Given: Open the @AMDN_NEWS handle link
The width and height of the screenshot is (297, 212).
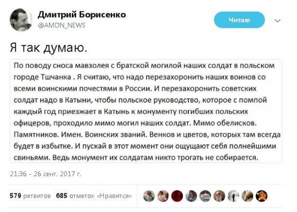Looking at the screenshot, I should 55,25.
